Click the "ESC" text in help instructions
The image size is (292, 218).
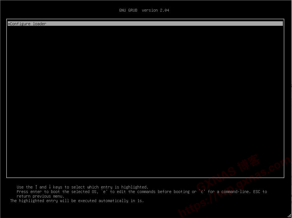(256, 192)
